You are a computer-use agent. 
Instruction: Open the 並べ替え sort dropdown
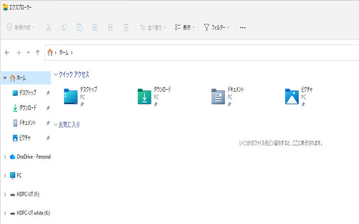[153, 28]
